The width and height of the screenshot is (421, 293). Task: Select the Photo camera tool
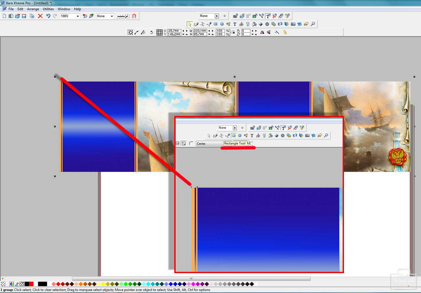(x=293, y=24)
